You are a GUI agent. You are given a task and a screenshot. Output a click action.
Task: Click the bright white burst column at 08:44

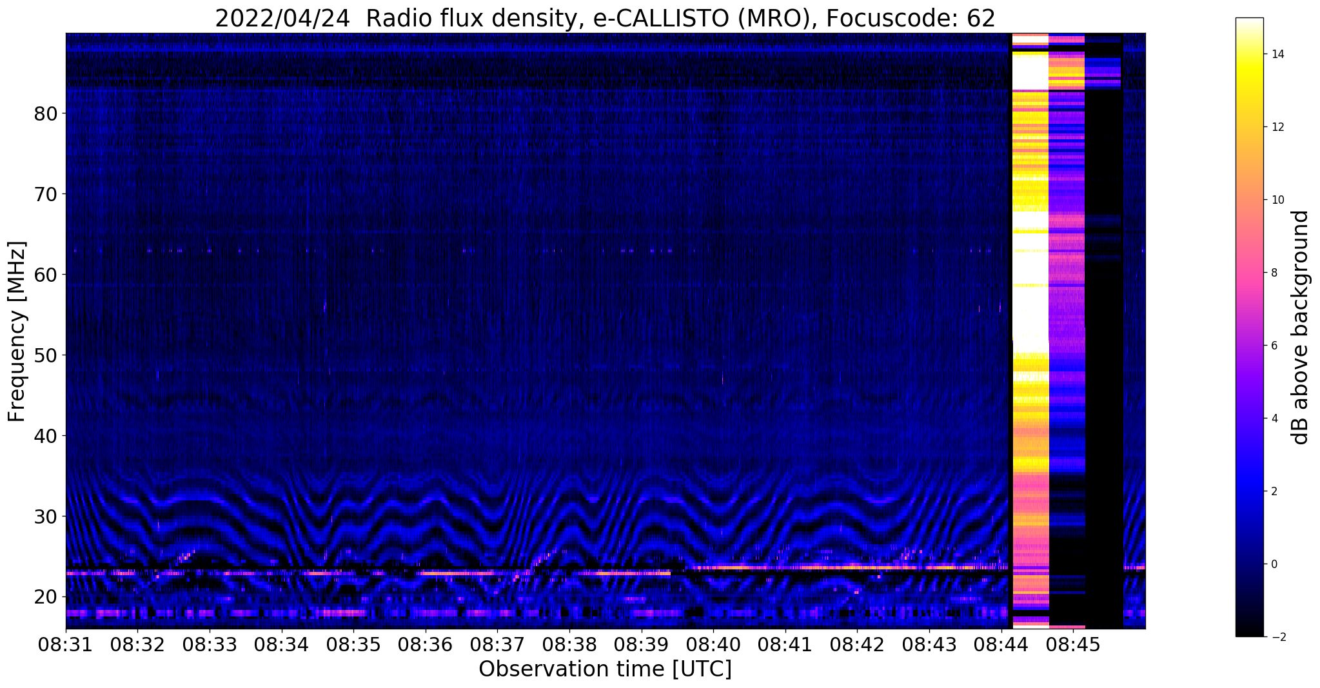point(1030,331)
